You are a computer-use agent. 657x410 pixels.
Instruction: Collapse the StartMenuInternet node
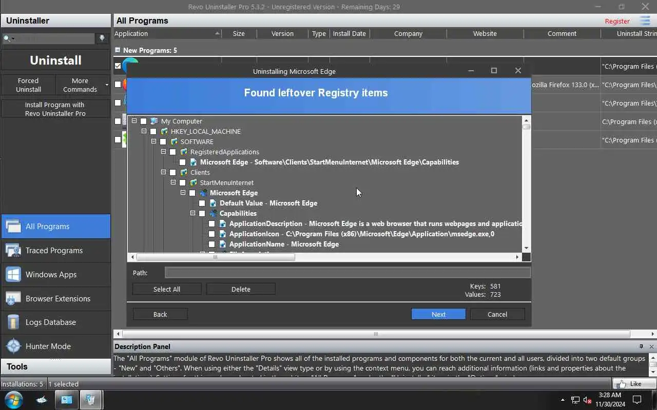173,183
